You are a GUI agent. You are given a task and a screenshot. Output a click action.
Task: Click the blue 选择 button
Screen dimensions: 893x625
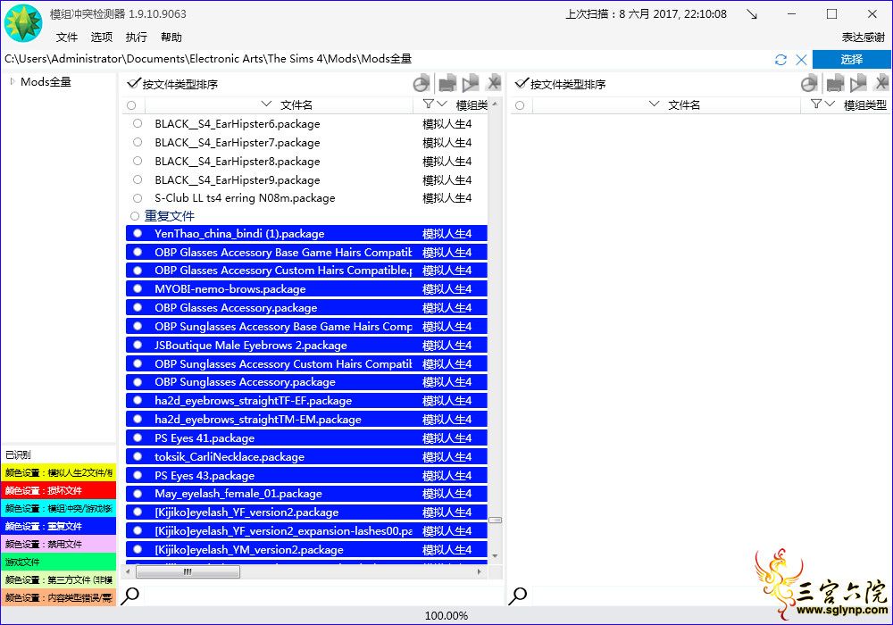click(x=851, y=59)
